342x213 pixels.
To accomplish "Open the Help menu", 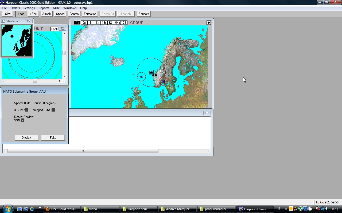I will click(x=83, y=8).
